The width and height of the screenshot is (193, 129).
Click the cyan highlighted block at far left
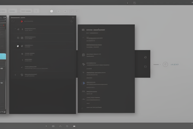[x=3, y=56]
